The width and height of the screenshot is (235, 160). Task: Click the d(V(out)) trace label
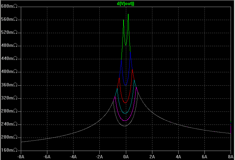point(126,3)
